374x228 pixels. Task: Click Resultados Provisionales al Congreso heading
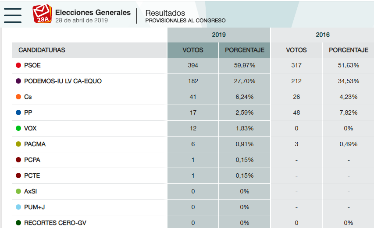pyautogui.click(x=185, y=16)
